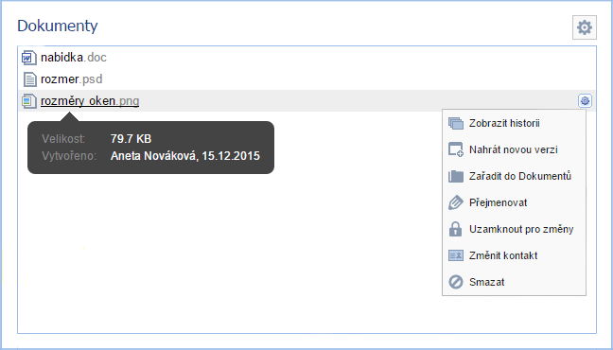Open the rozměry_oken.png file link
The width and height of the screenshot is (613, 350).
pos(90,101)
